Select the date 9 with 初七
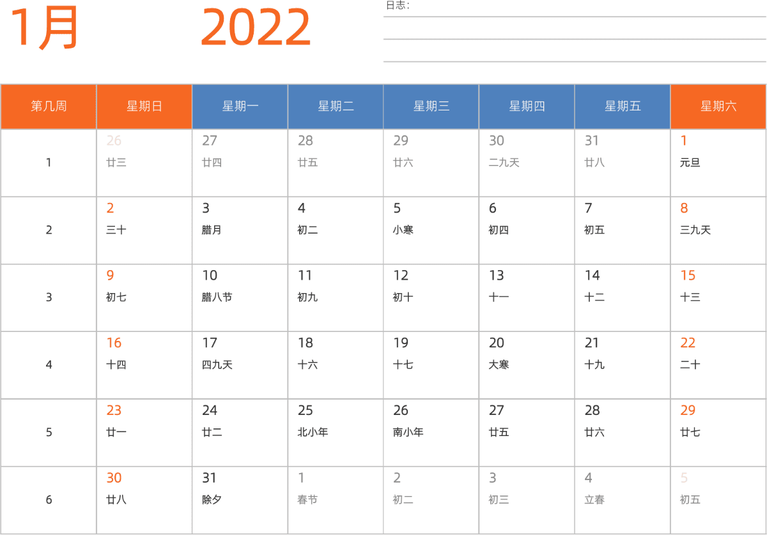This screenshot has height=535, width=767. 110,276
